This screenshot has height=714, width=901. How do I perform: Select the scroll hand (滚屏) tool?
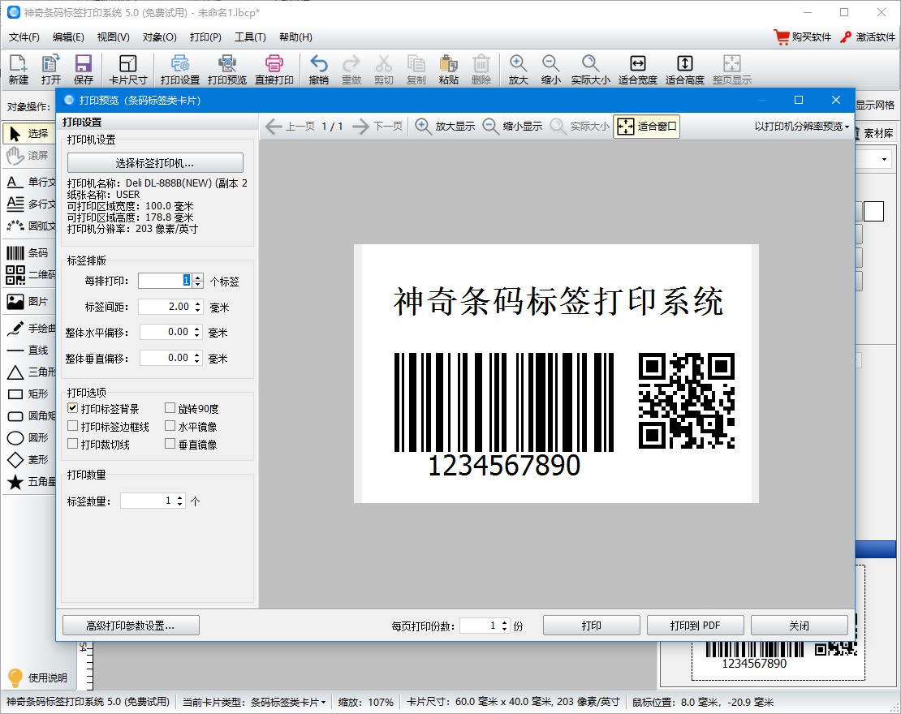pos(30,155)
